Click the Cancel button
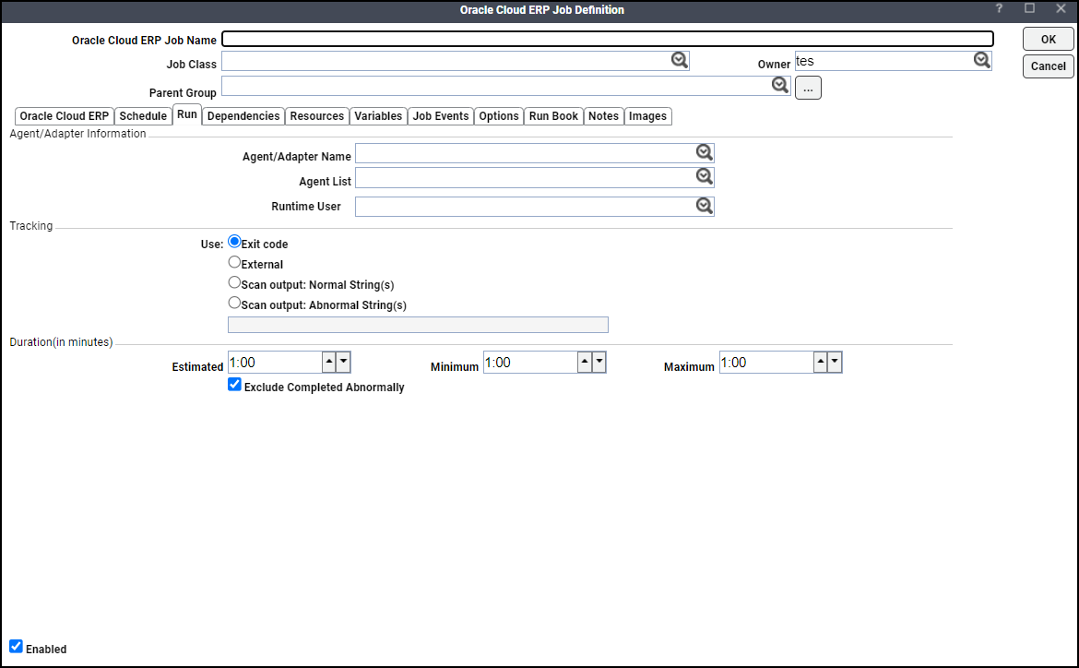Viewport: 1079px width, 668px height. 1048,66
